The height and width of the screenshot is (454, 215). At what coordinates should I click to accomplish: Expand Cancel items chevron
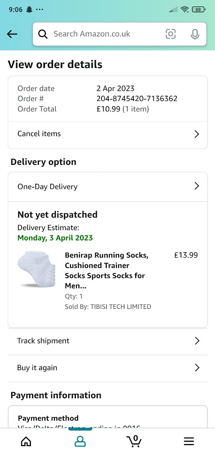point(197,134)
